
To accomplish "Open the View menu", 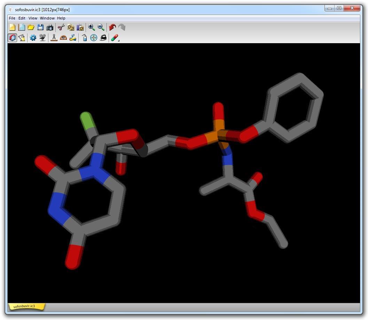I will click(x=33, y=18).
